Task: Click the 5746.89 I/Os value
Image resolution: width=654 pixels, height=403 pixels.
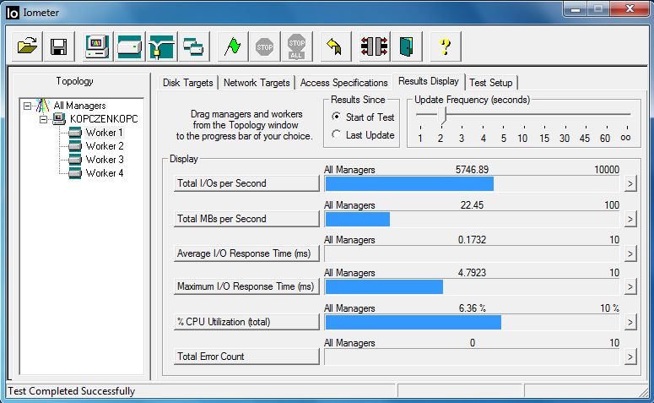Action: click(472, 170)
